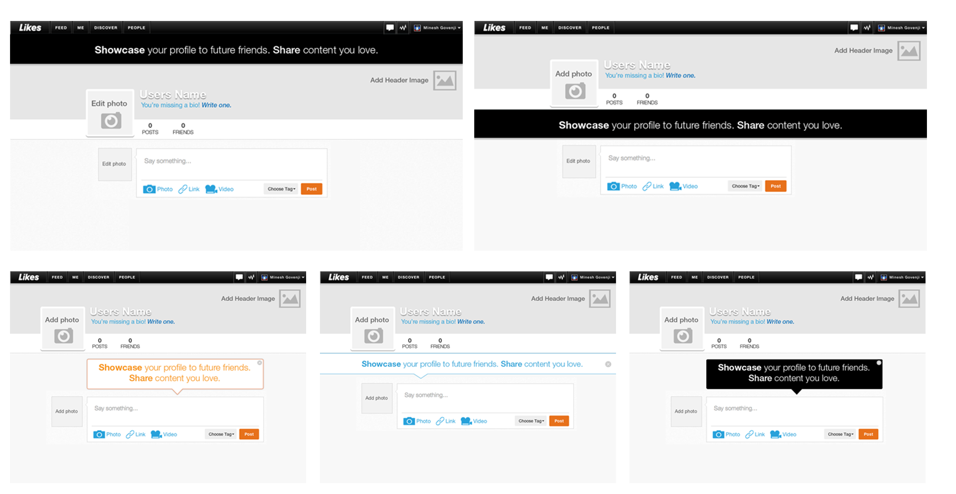The image size is (956, 494).
Task: Open DISCOVER tab in top-left mockup navbar
Action: 106,28
